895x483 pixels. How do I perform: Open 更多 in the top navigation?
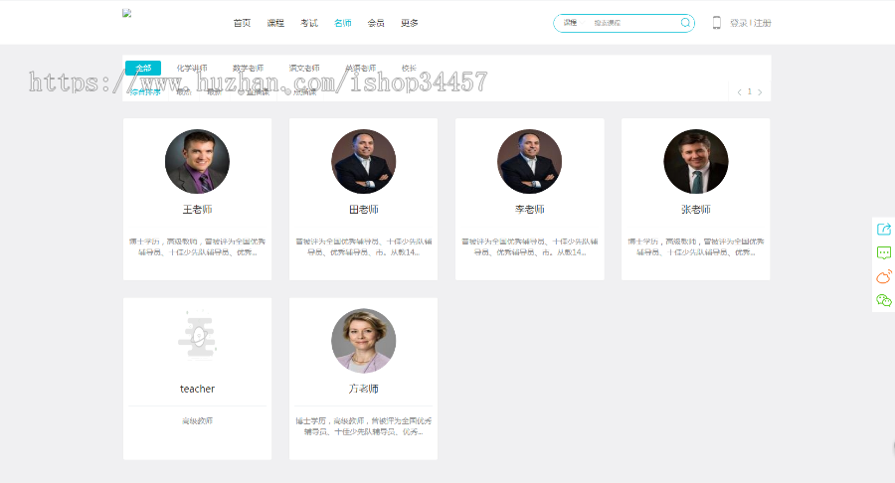410,23
